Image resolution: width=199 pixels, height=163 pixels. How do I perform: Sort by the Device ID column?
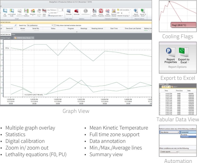coord(9,28)
